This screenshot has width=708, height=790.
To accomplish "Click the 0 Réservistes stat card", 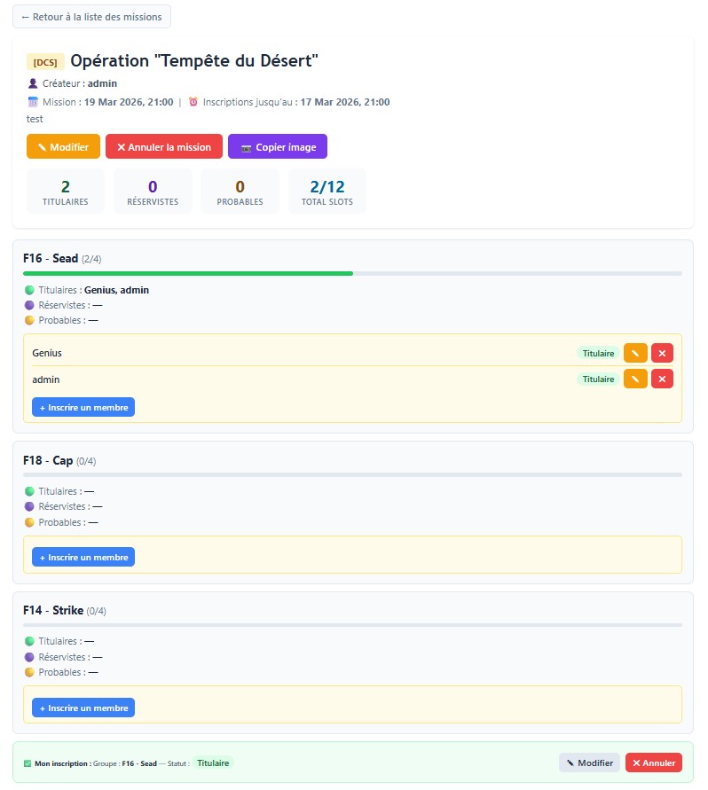I will [x=153, y=192].
